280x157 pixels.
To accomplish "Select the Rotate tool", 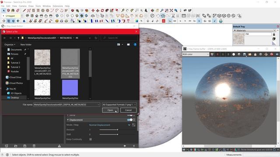I will (102, 10).
